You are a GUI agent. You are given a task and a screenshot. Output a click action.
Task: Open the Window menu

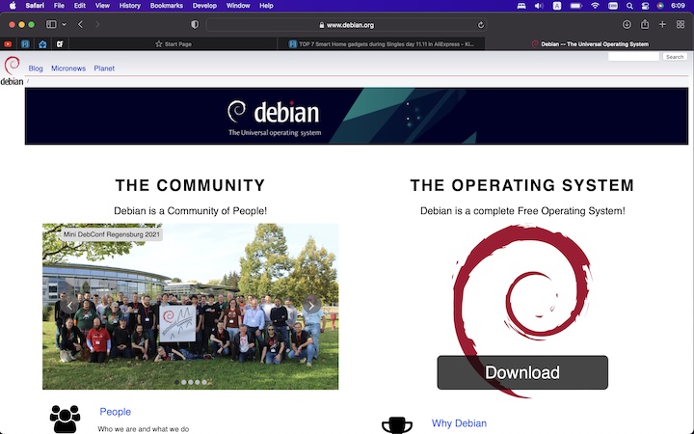pos(238,6)
